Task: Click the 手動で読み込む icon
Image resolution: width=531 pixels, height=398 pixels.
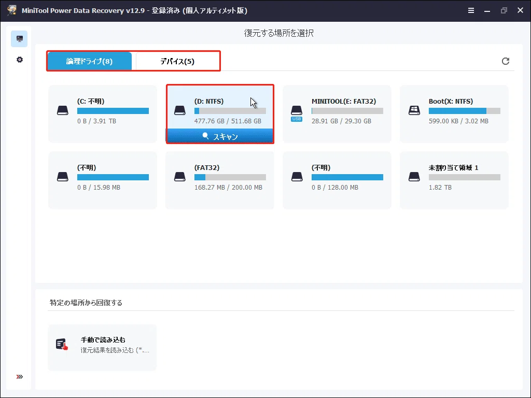Action: click(62, 345)
